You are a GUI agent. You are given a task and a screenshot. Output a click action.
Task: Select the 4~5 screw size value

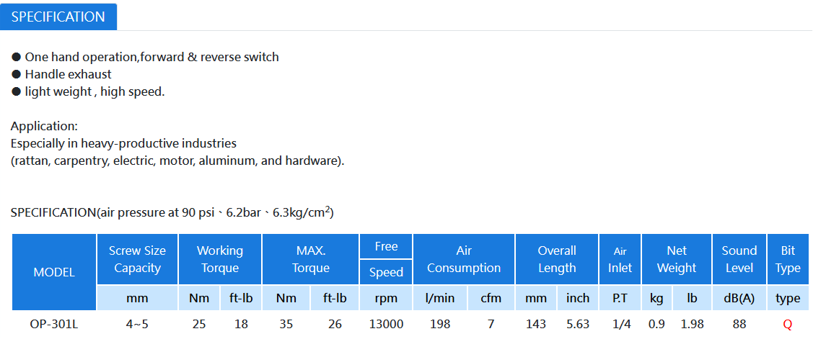(x=137, y=325)
